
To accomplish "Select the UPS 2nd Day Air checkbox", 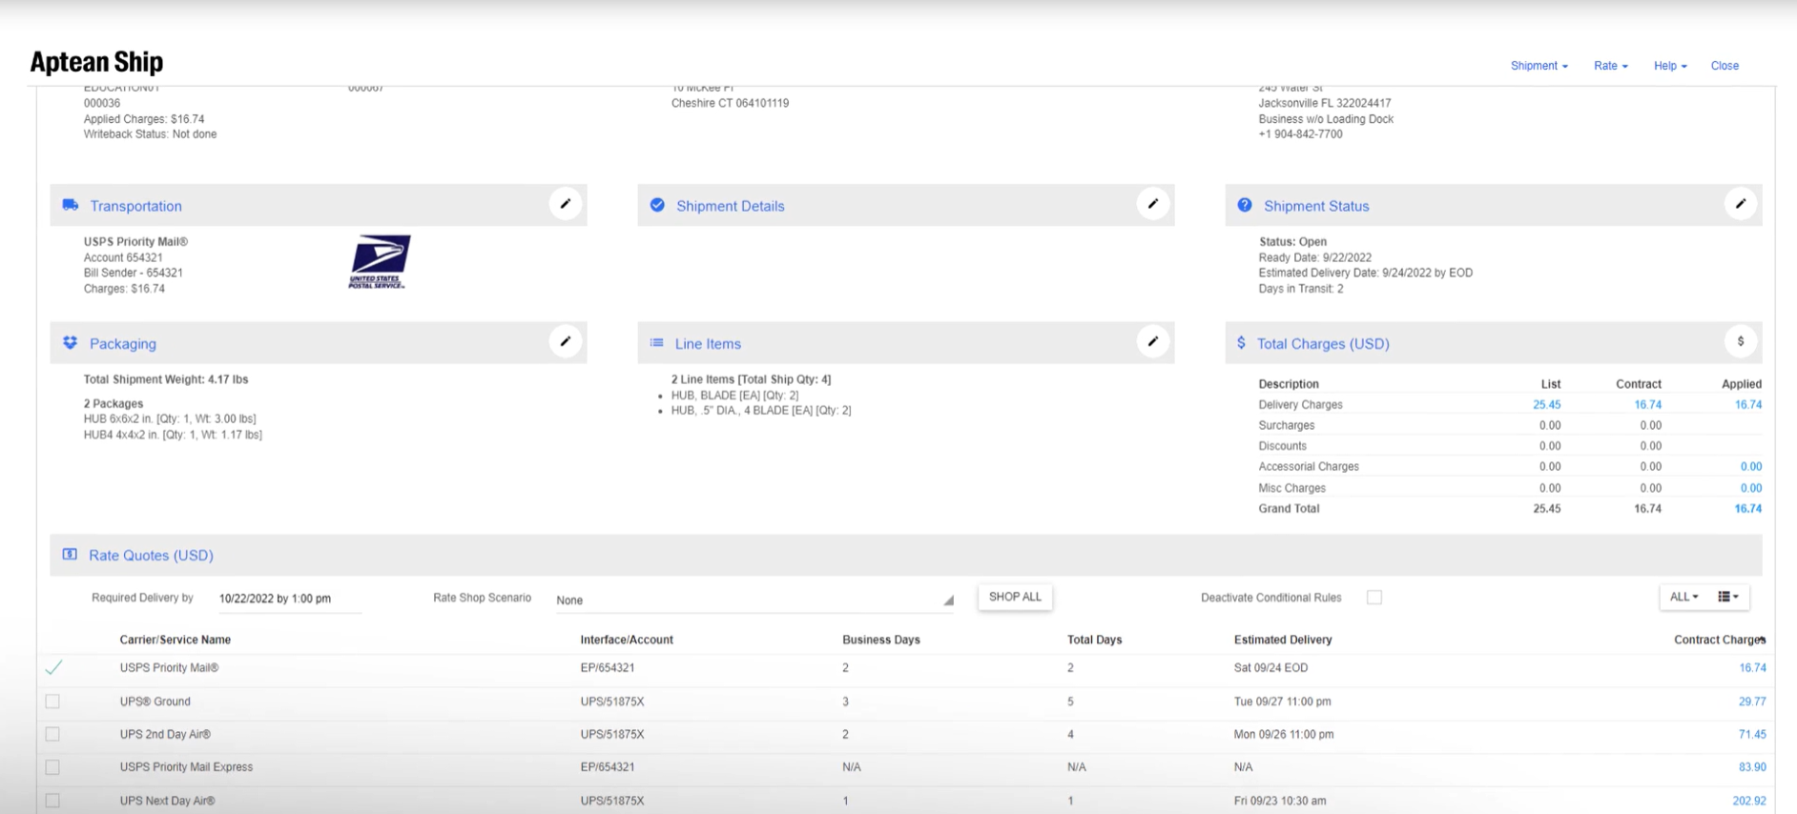I will pos(52,735).
